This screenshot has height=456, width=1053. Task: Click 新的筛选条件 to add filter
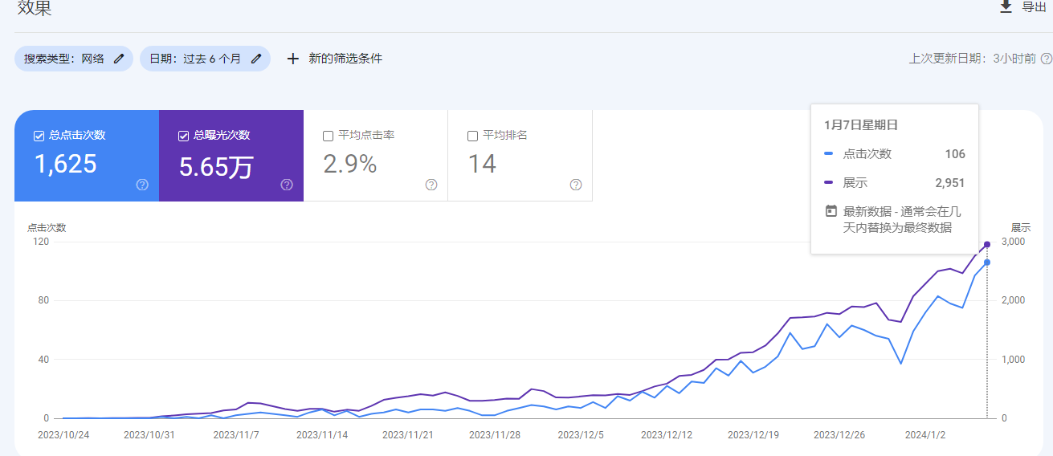coord(345,59)
